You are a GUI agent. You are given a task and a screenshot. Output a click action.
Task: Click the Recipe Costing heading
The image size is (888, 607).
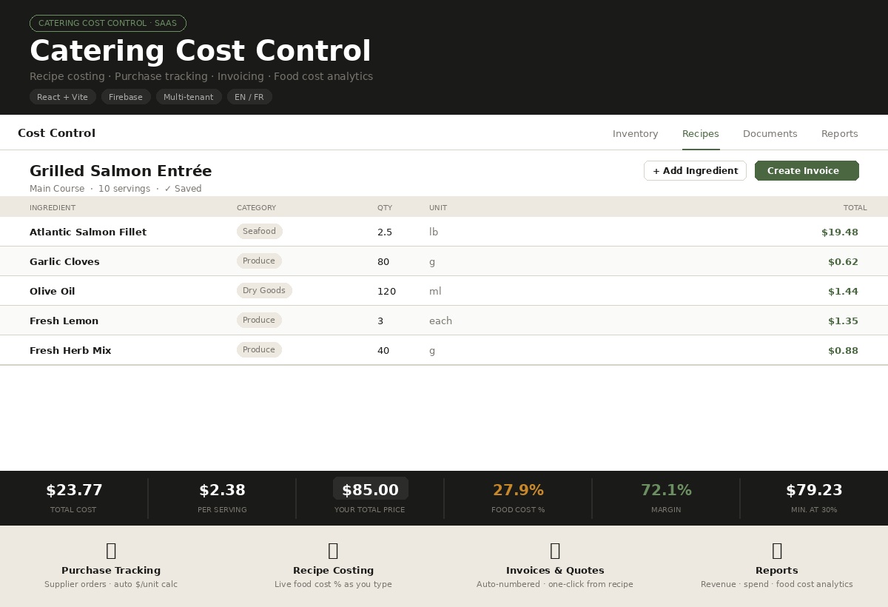[x=333, y=571]
